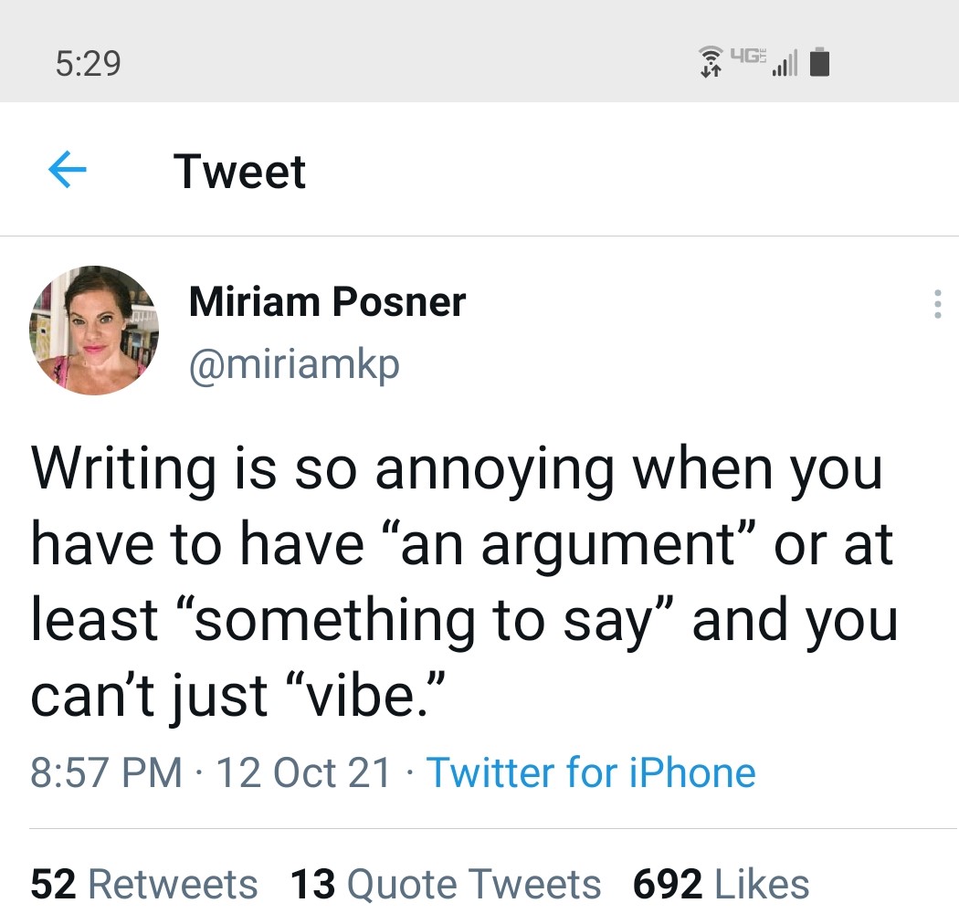The image size is (959, 924).
Task: Tap the 5:29 clock in status bar
Action: [x=88, y=63]
